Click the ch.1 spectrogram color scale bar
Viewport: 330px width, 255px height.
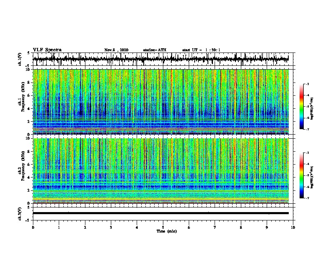pyautogui.click(x=301, y=107)
